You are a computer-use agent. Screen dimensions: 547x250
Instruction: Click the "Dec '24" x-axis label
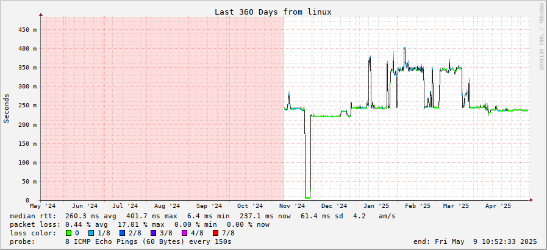click(334, 206)
